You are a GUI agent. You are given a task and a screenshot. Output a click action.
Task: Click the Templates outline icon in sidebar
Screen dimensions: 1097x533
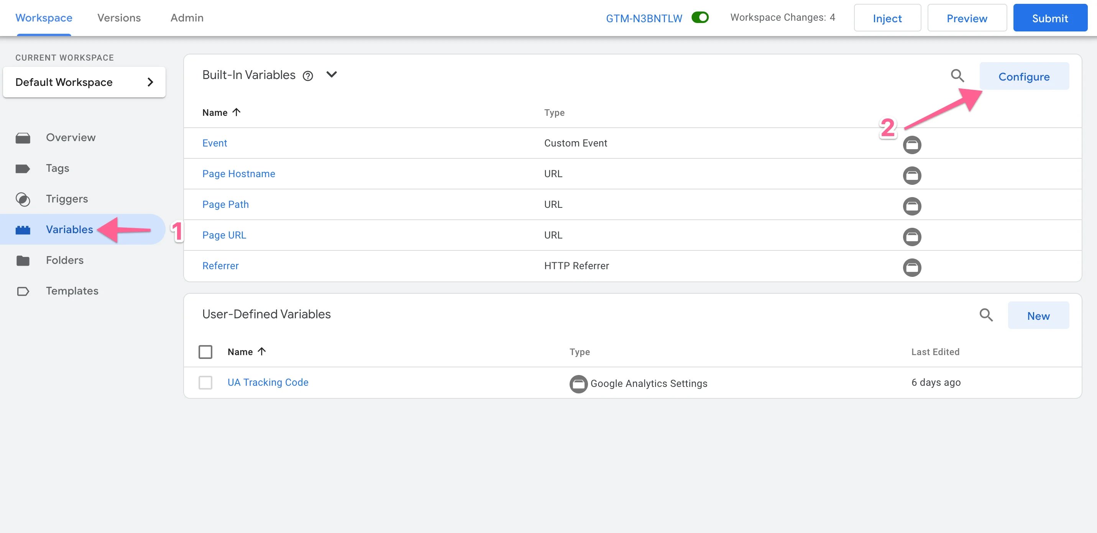23,291
